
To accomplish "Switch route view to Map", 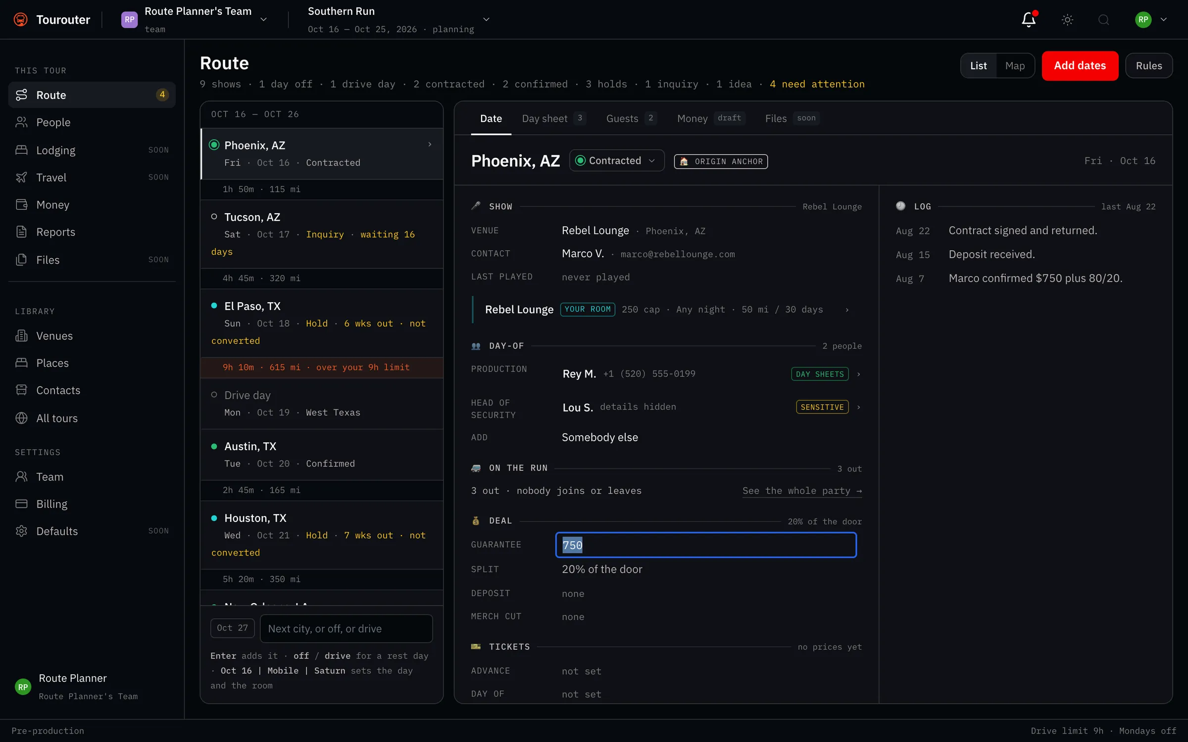I will 1015,66.
